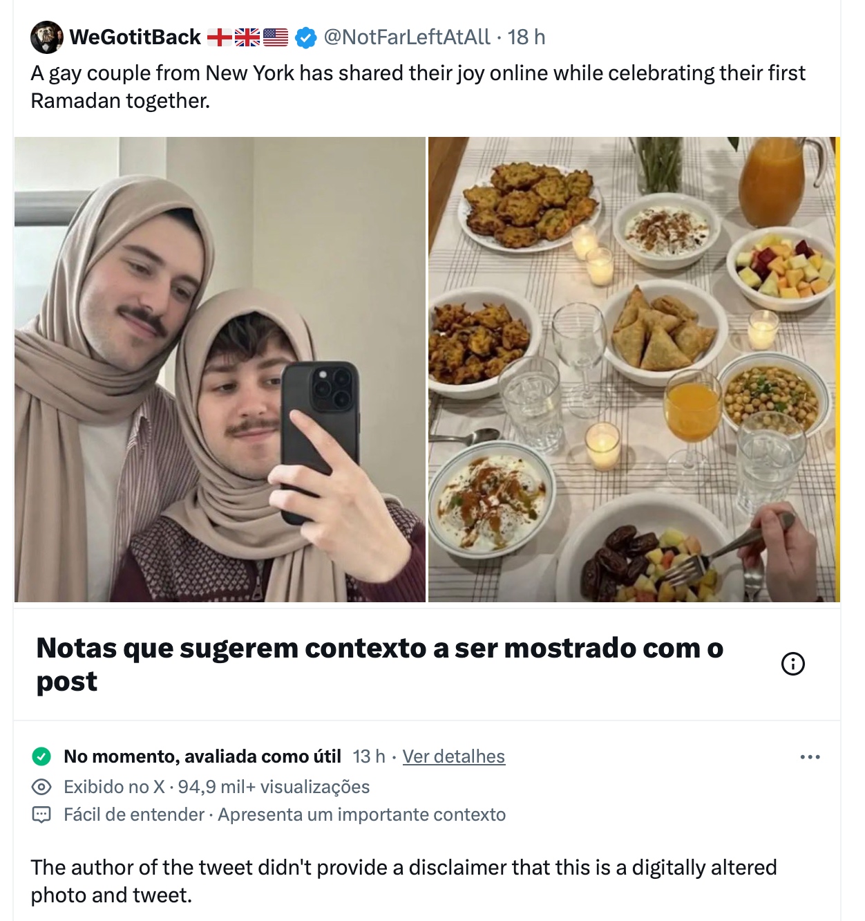Click the note's '13 h' timestamp

point(369,756)
